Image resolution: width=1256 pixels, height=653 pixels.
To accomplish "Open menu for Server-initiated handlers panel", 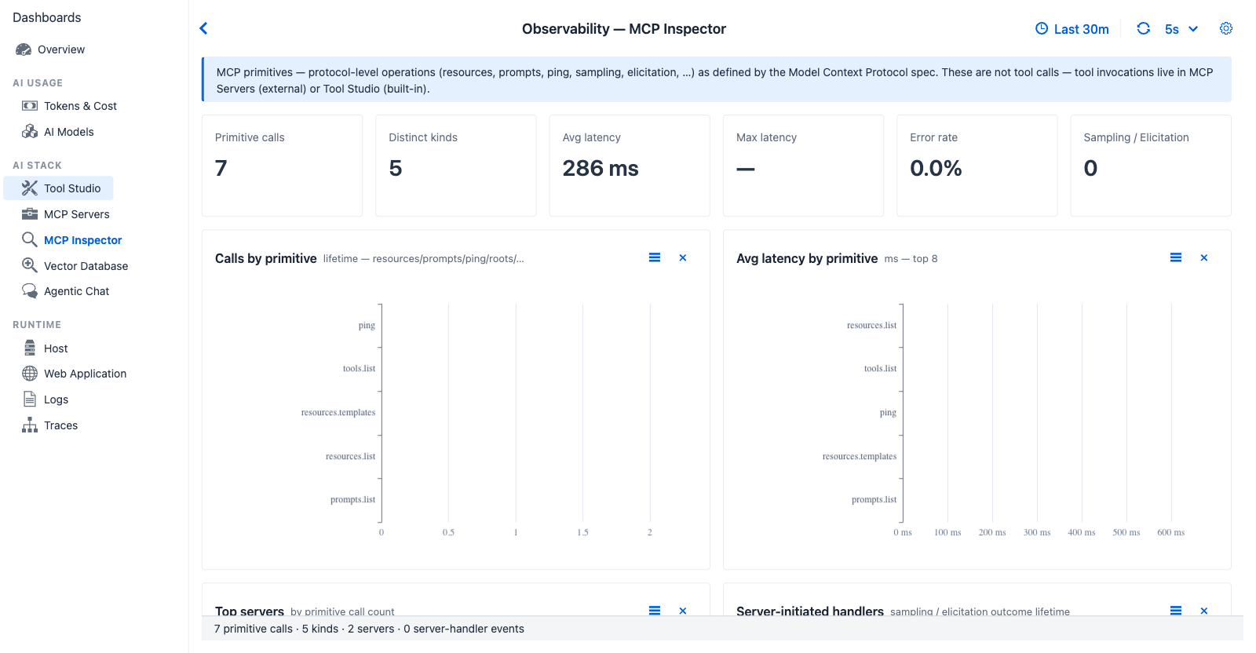I will point(1176,610).
